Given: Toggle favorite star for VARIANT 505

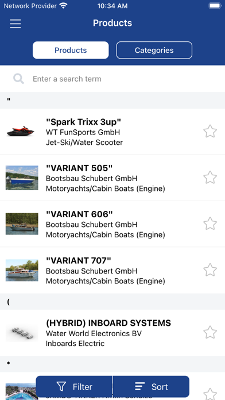Looking at the screenshot, I should tap(210, 178).
